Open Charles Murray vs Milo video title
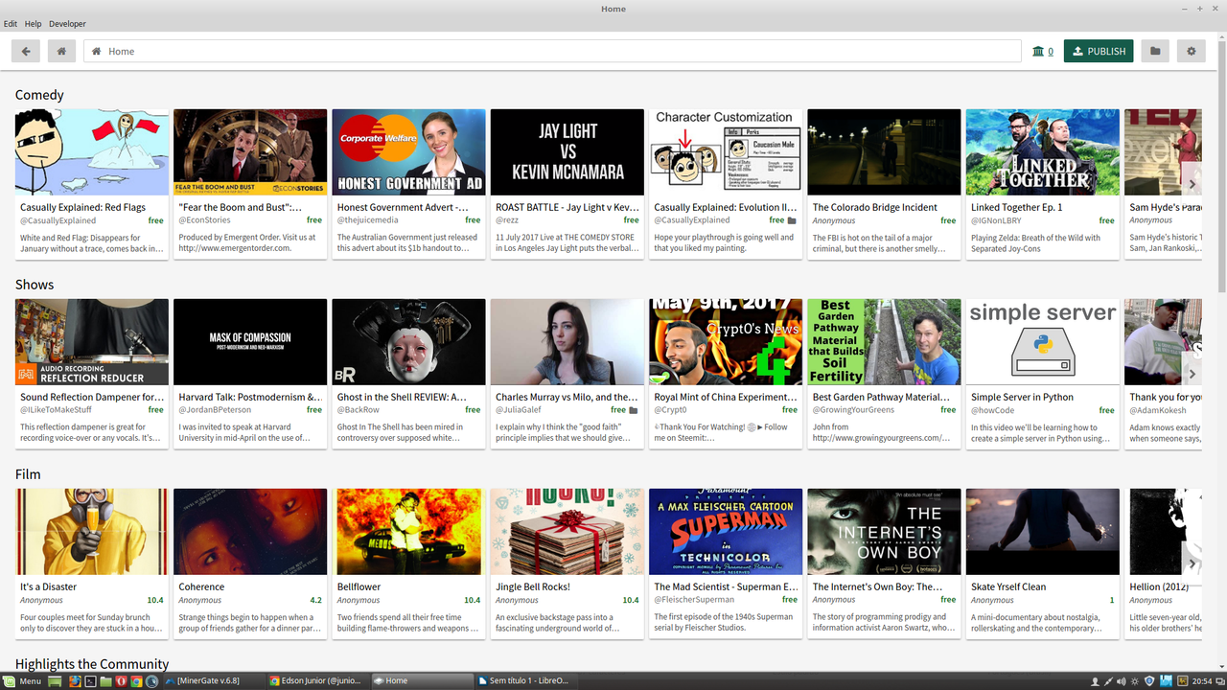1227x690 pixels. 567,397
